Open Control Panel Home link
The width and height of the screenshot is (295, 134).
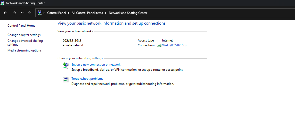tap(21, 26)
